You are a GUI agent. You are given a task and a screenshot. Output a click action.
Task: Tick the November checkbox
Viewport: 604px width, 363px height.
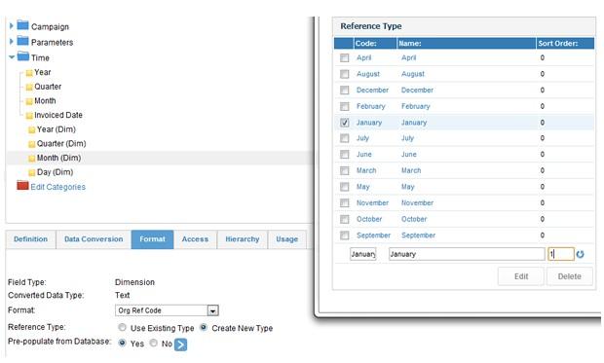point(344,202)
